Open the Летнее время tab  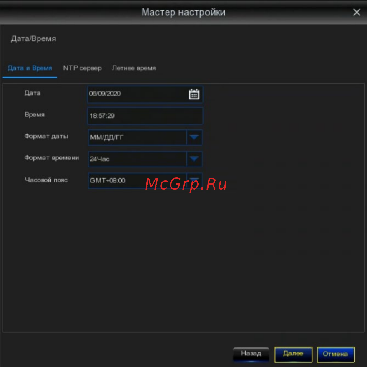pyautogui.click(x=133, y=68)
